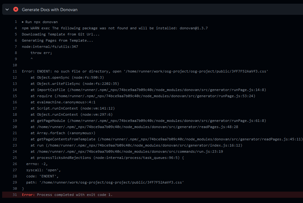Click at Array.forEach log line
The width and height of the screenshot is (303, 203).
[x=63, y=133]
